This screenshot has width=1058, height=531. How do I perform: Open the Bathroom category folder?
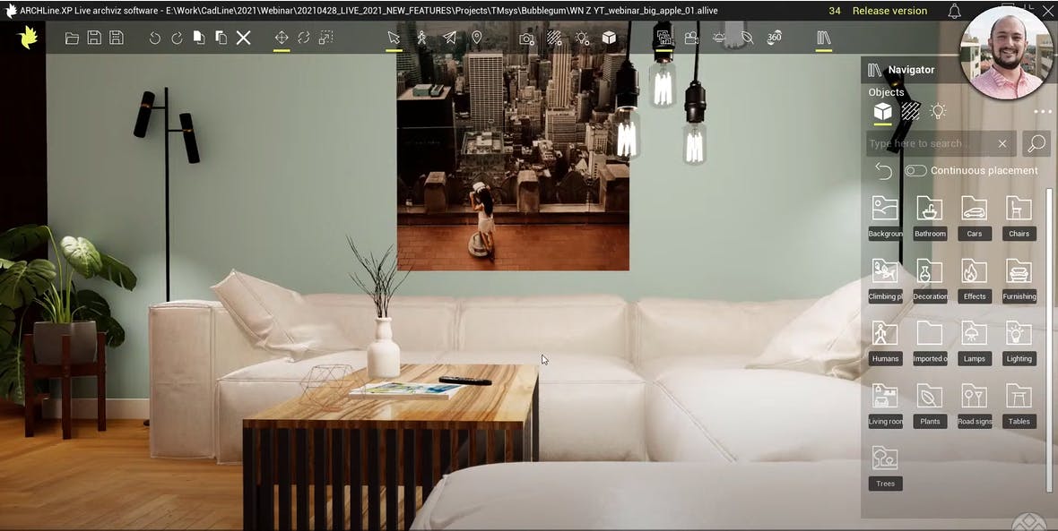(930, 217)
